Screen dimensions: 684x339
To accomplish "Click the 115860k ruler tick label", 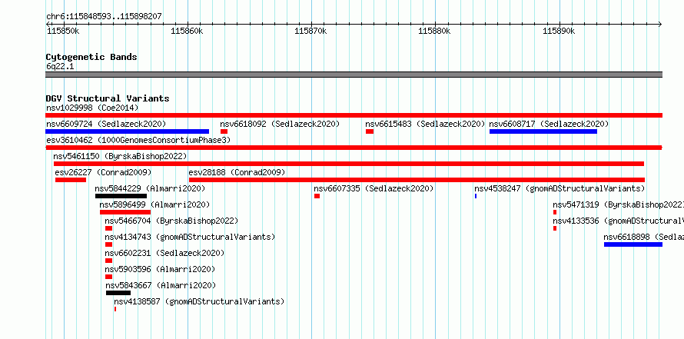I will click(187, 31).
